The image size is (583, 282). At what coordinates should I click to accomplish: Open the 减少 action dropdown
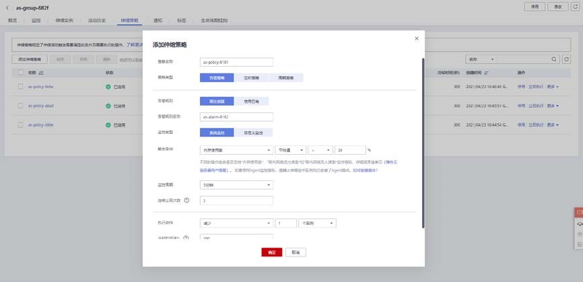236,223
